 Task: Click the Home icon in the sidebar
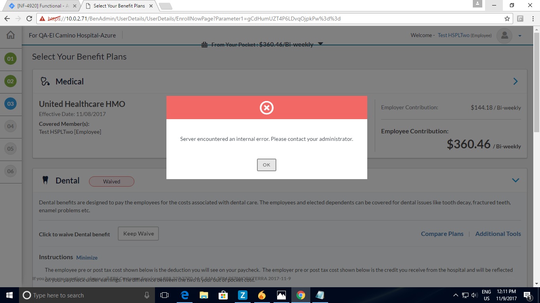click(11, 35)
